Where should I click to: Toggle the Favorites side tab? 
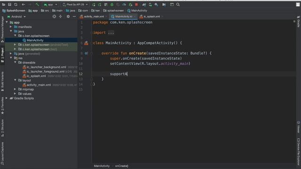[x=2, y=106]
